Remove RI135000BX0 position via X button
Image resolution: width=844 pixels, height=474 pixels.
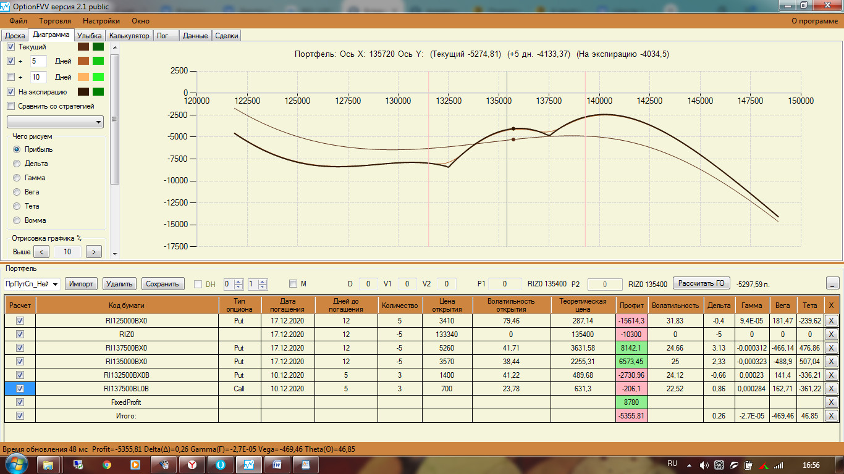[x=831, y=362]
